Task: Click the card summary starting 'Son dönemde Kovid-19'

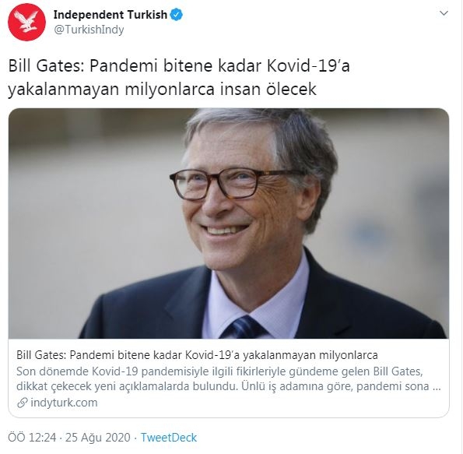Action: coord(219,371)
